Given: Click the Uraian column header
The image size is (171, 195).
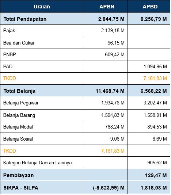Looking at the screenshot, I should 42,7.
